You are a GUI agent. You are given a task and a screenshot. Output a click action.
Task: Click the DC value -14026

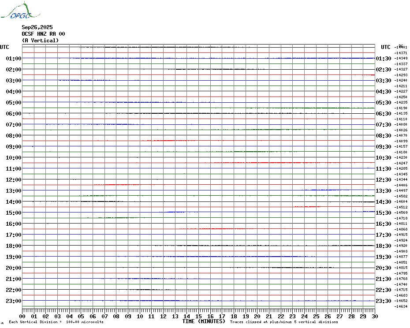click(x=401, y=130)
